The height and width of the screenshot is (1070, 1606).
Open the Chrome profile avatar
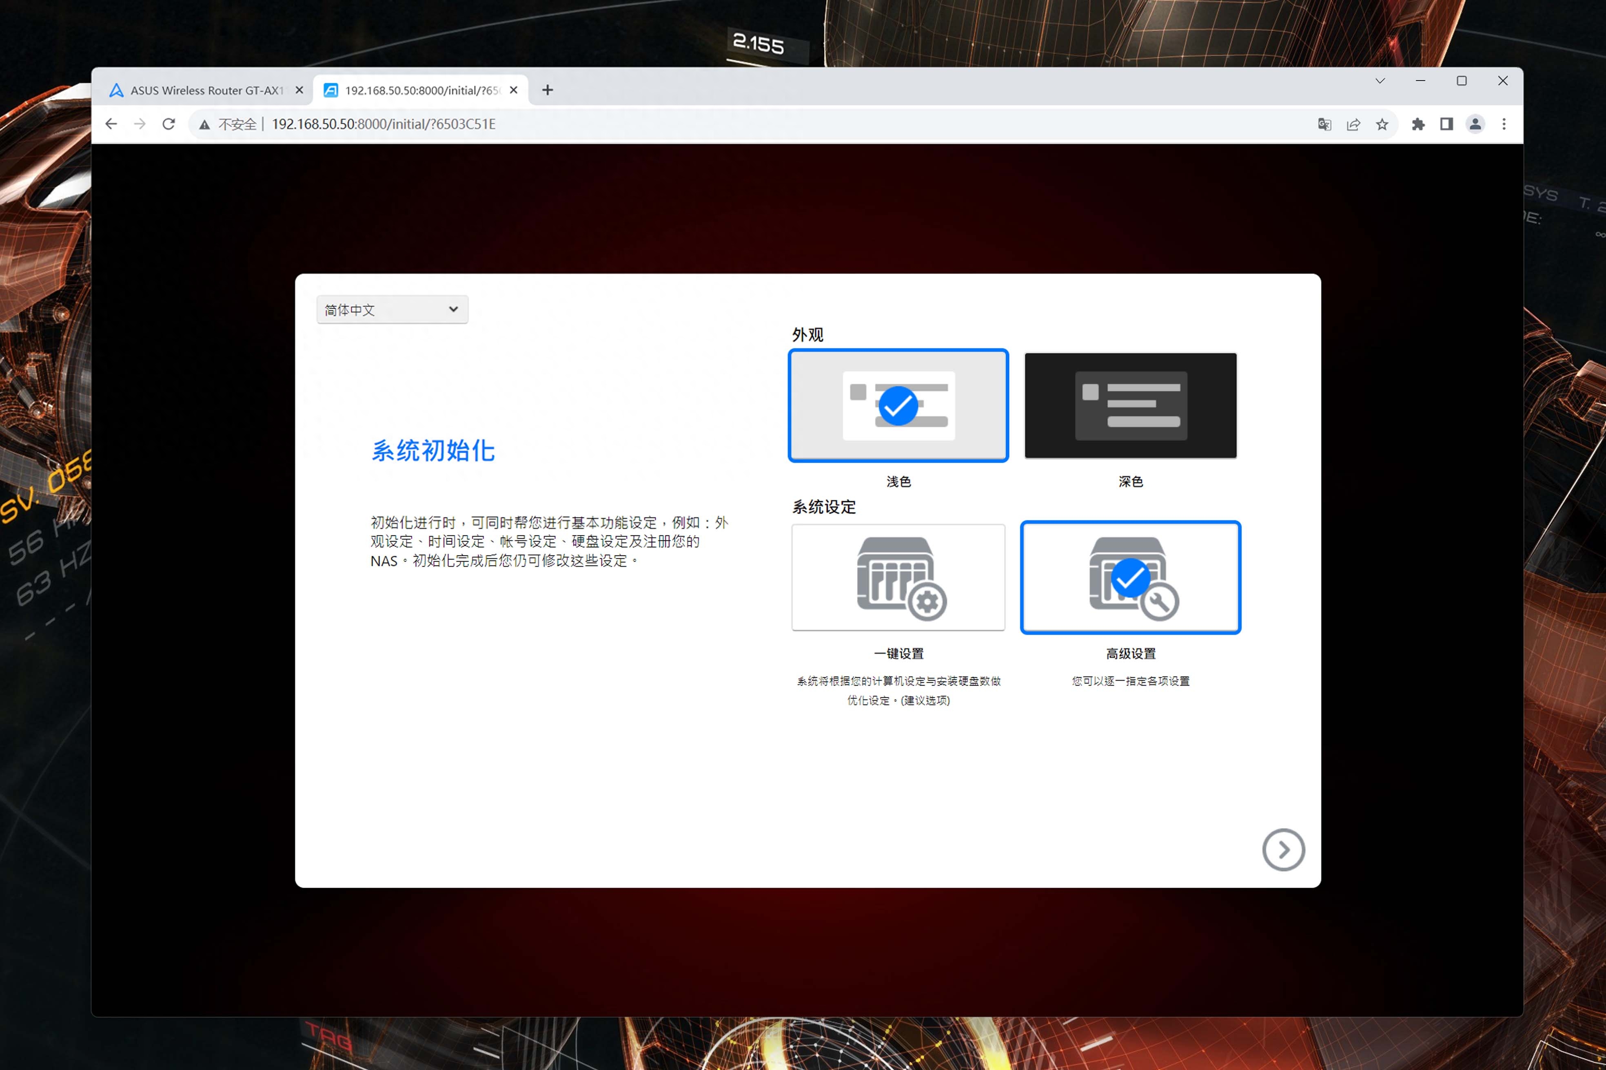click(1475, 124)
